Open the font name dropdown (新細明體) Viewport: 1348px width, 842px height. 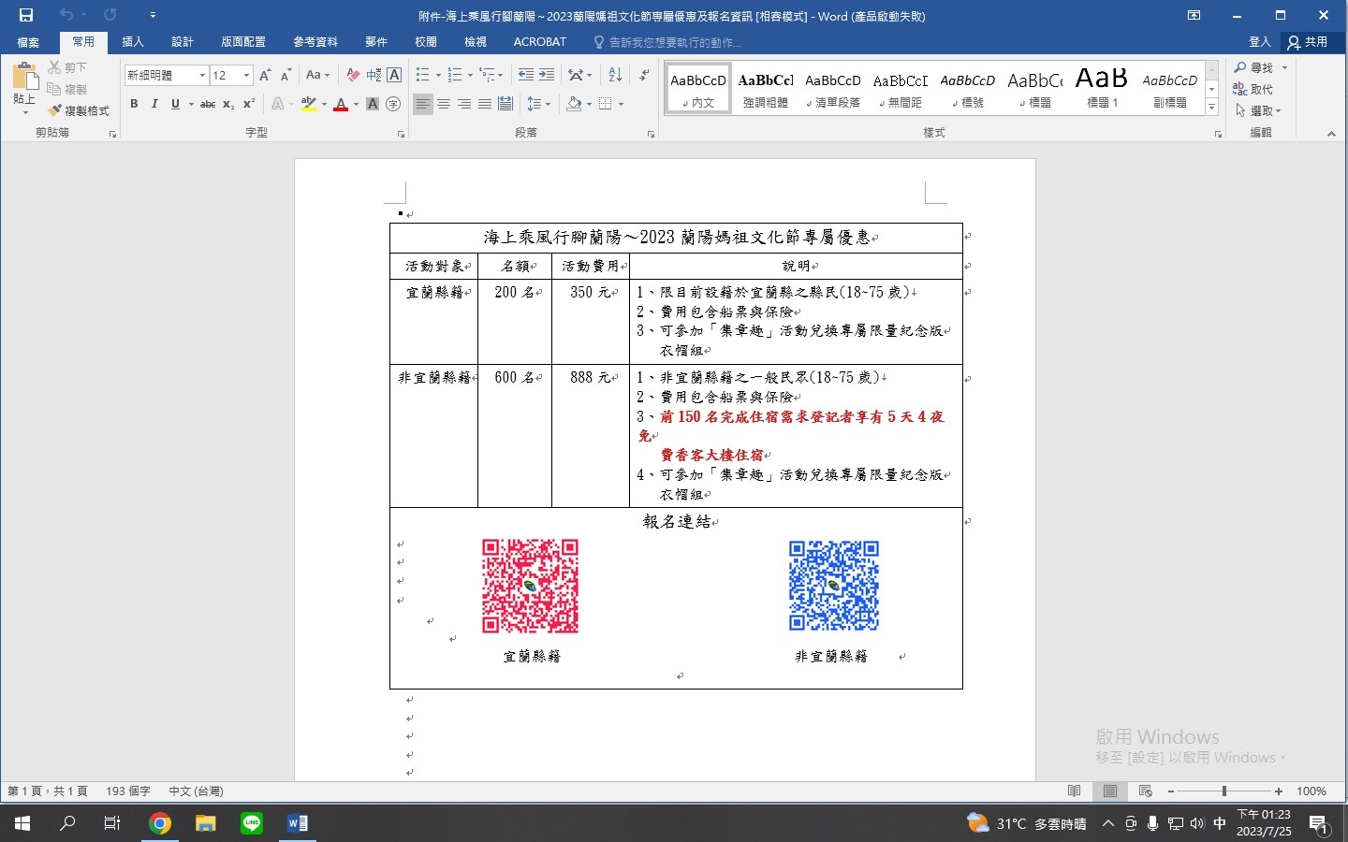[202, 75]
